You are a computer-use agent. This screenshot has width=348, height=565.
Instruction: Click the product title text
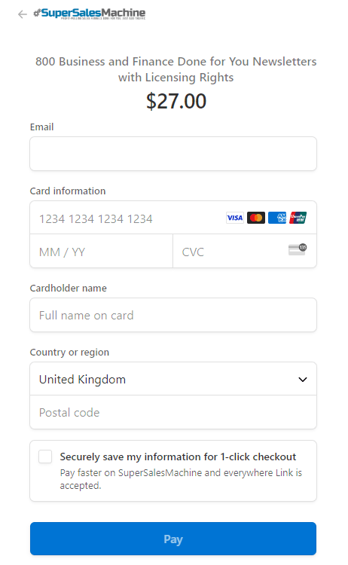click(176, 69)
